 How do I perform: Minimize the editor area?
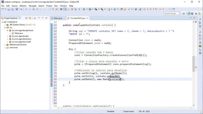click(x=191, y=18)
